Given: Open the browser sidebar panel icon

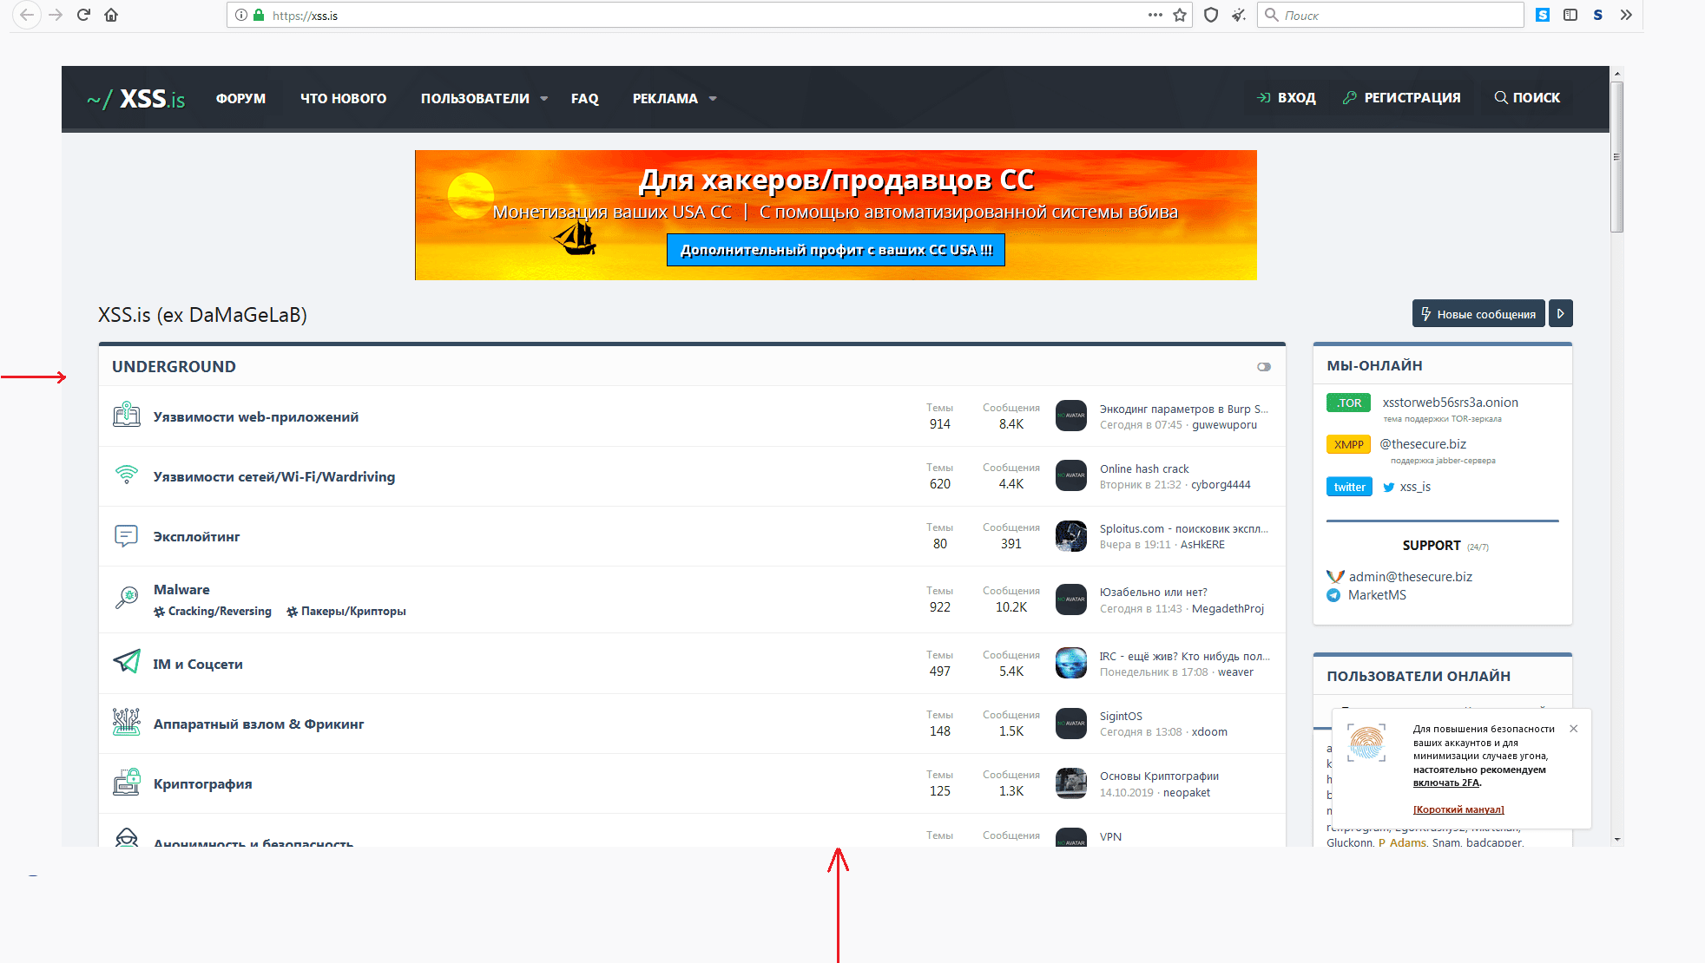Looking at the screenshot, I should pos(1570,15).
